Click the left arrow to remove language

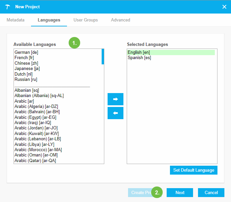click(x=115, y=113)
